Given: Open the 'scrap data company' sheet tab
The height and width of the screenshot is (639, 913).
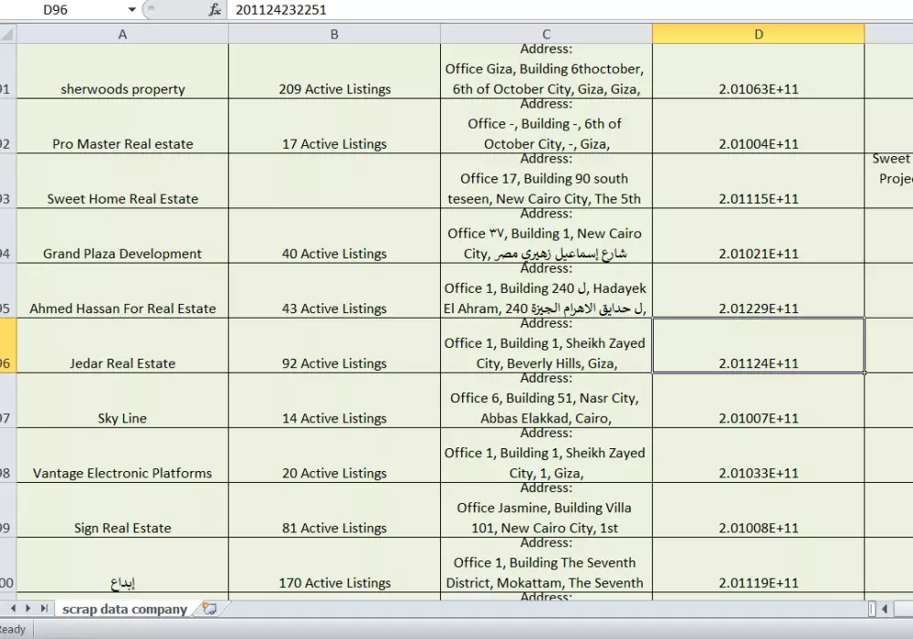Looking at the screenshot, I should click(x=124, y=609).
